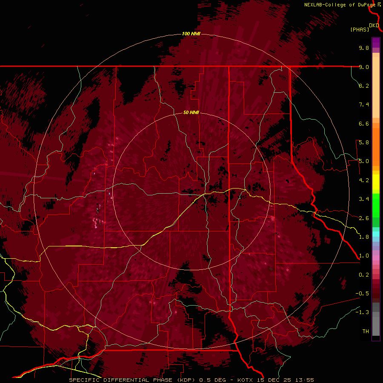Click the cyan segment of the color bar
The image size is (383, 383).
click(376, 234)
